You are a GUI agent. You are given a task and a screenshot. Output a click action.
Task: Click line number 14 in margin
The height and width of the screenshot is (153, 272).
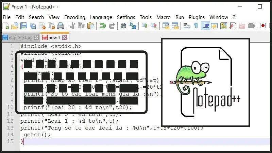coord(10,135)
